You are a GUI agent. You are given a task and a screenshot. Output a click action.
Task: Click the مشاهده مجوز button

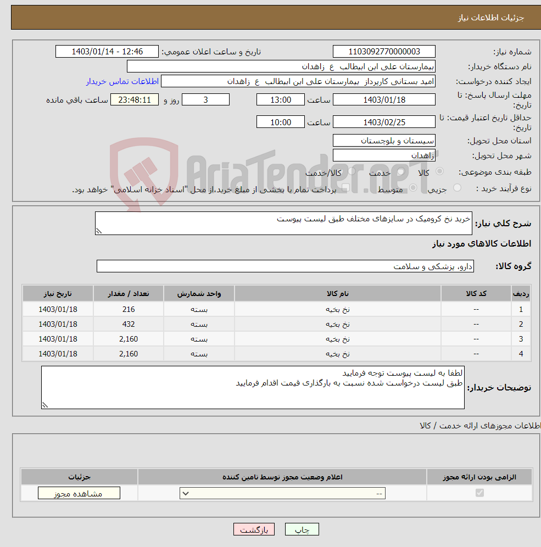coord(79,493)
